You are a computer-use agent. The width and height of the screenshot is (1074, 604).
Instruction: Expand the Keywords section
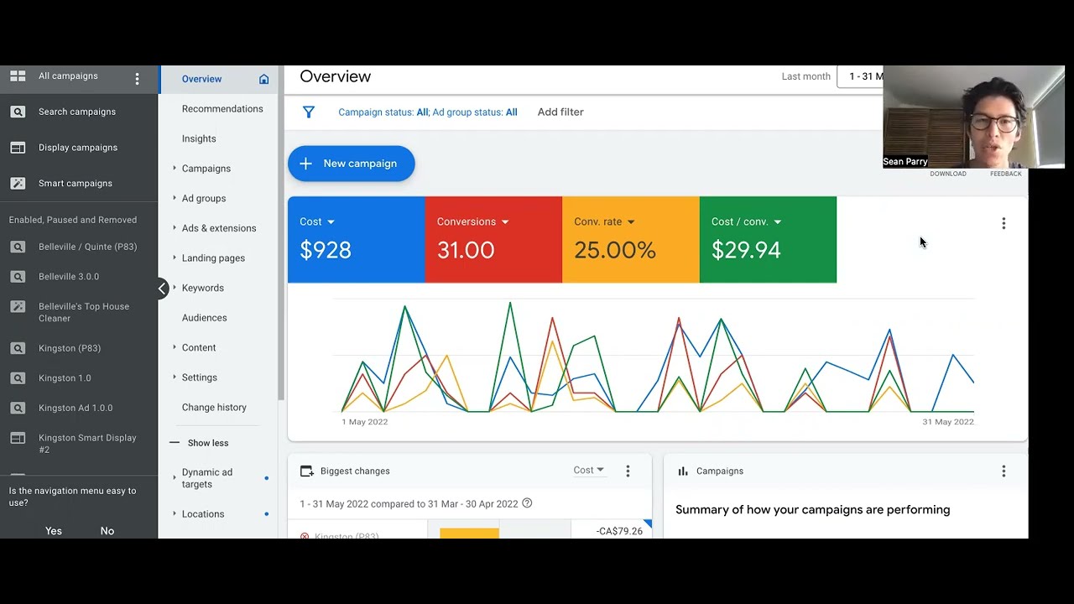click(175, 287)
